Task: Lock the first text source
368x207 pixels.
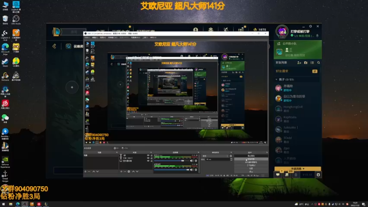Action: coord(151,155)
